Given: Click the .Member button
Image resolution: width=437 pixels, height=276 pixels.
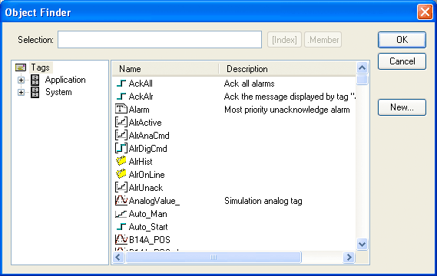Looking at the screenshot, I should (323, 40).
